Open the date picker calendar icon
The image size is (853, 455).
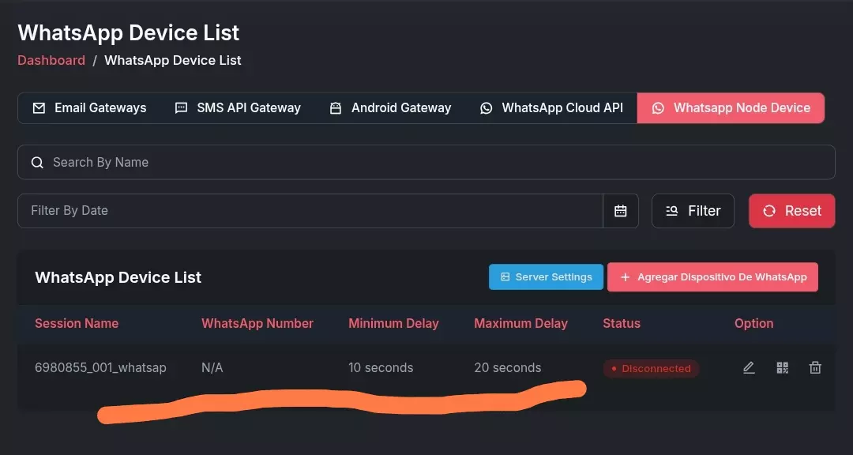[621, 211]
